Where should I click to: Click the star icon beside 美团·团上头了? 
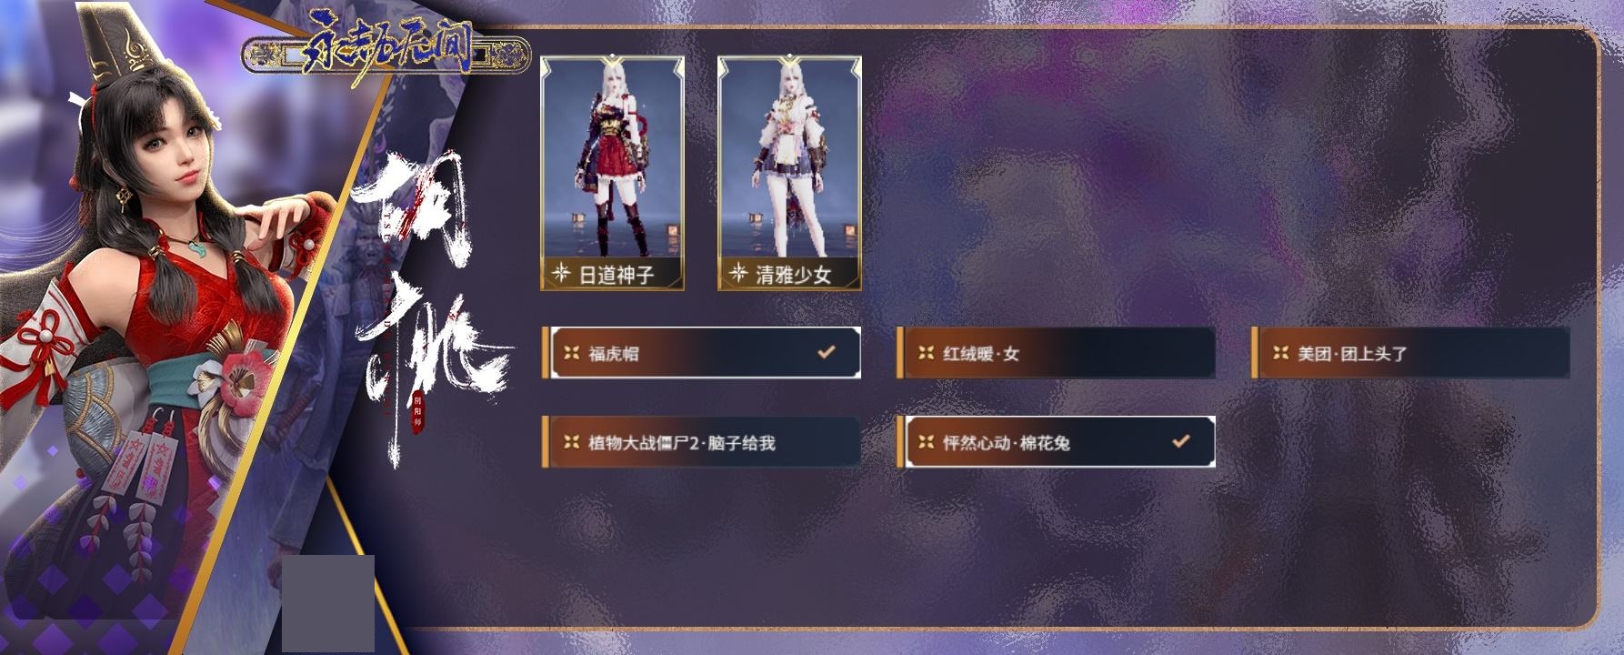tap(1280, 353)
